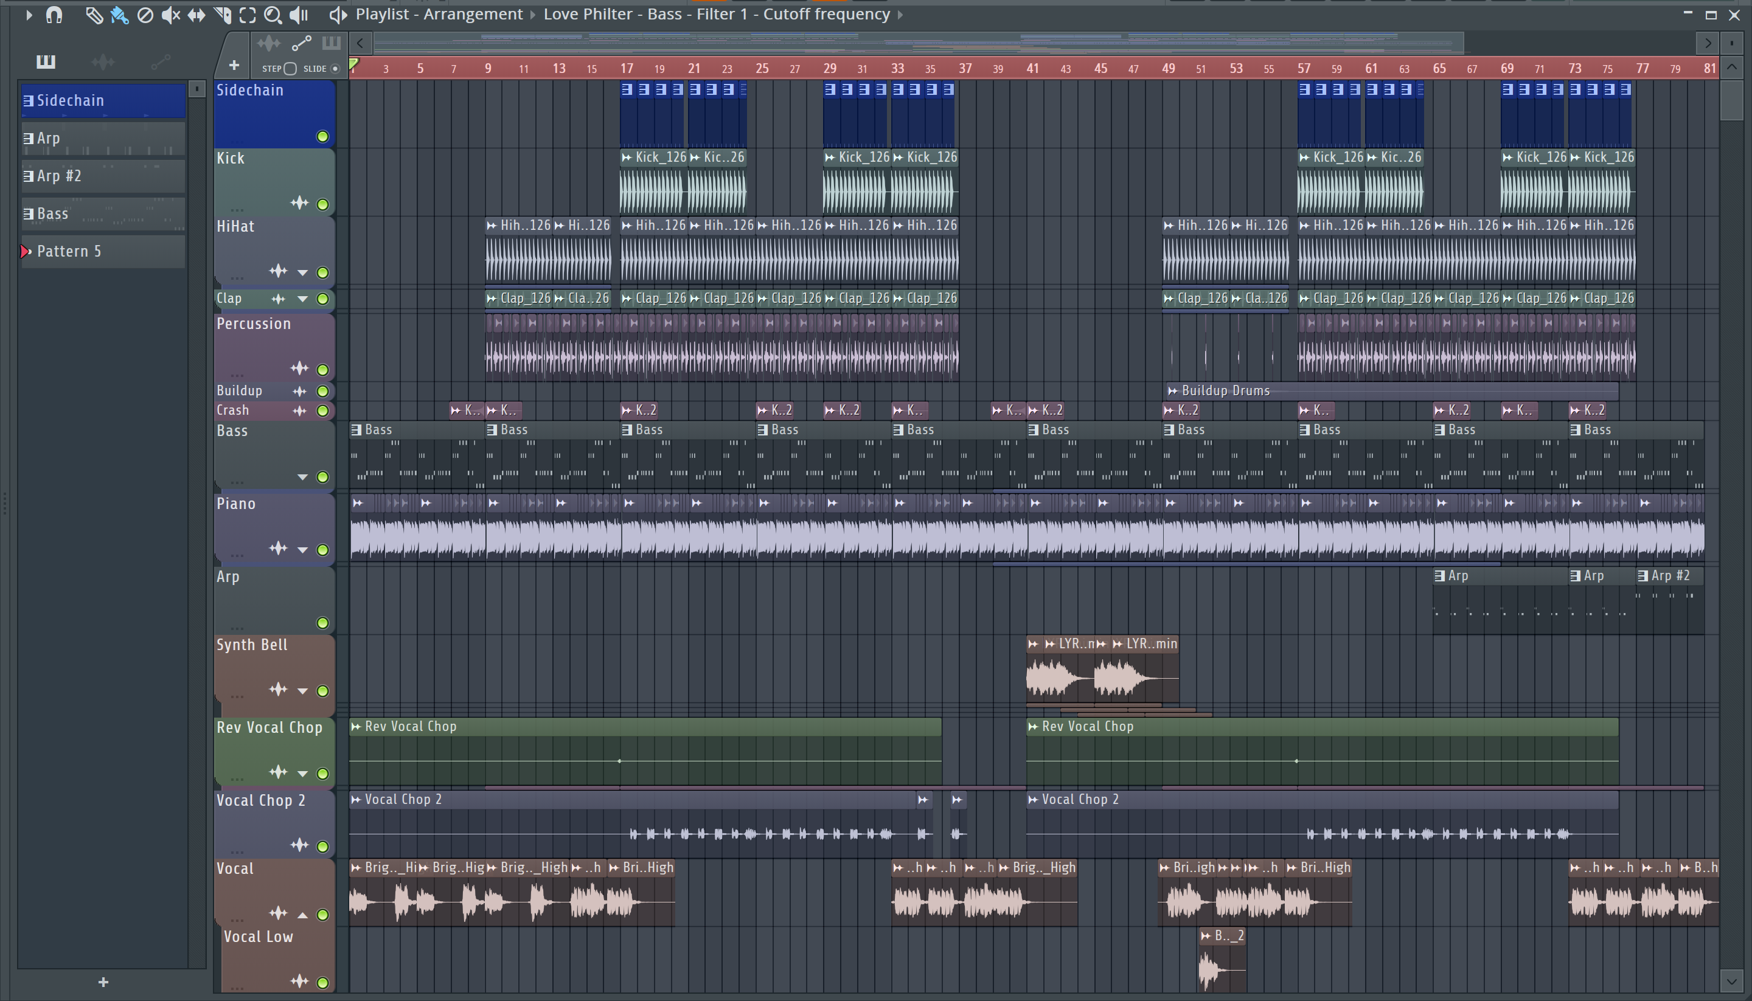
Task: Open the Playlist - Arrangement menu
Action: point(439,15)
